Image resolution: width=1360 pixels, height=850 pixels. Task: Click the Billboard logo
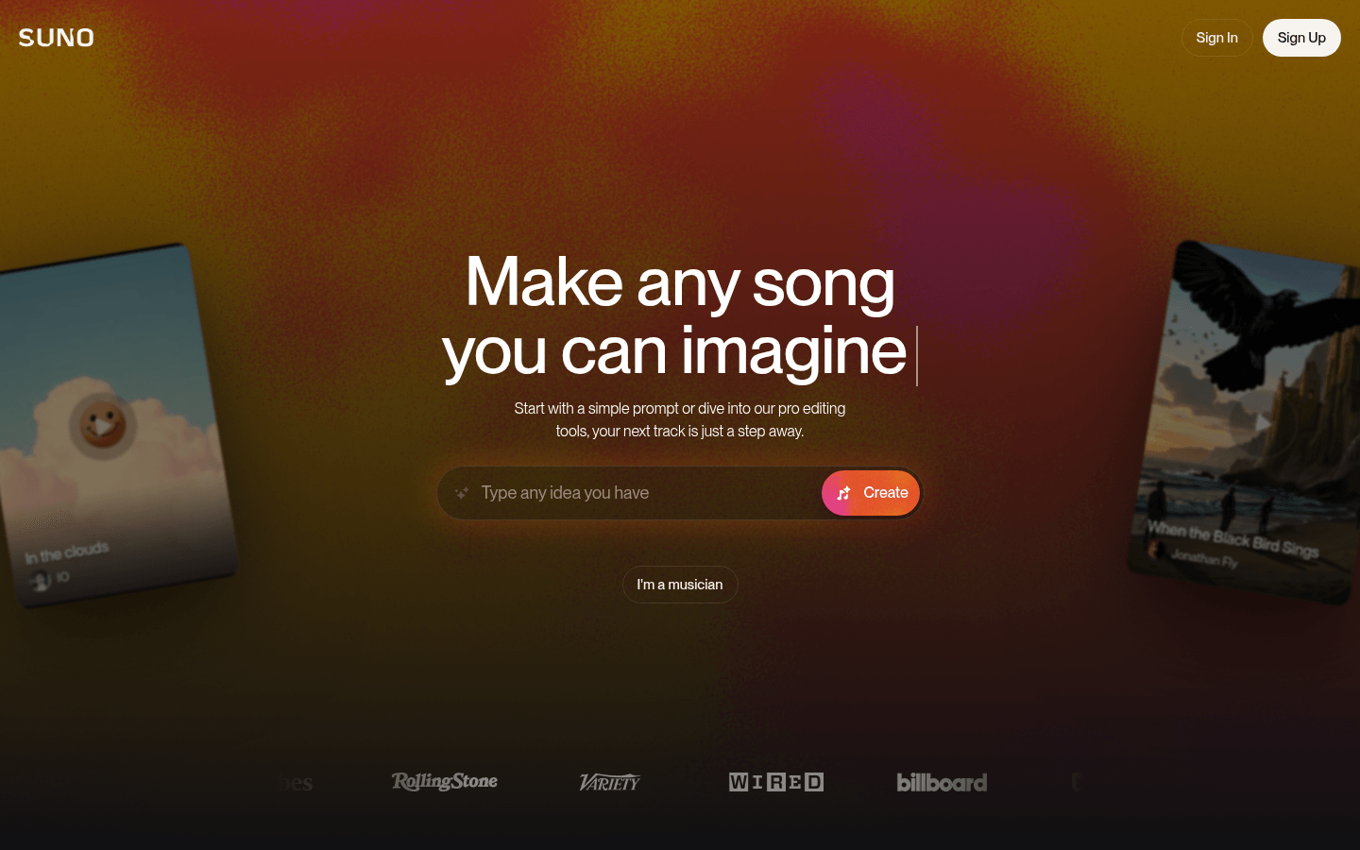click(942, 782)
